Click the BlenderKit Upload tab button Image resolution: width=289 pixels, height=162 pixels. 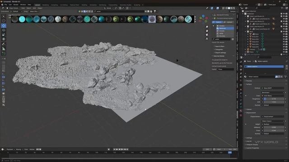point(228,22)
